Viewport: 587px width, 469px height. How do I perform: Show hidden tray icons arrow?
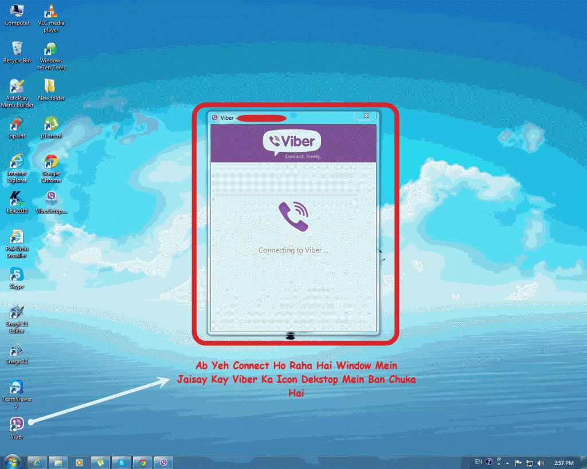pyautogui.click(x=507, y=463)
